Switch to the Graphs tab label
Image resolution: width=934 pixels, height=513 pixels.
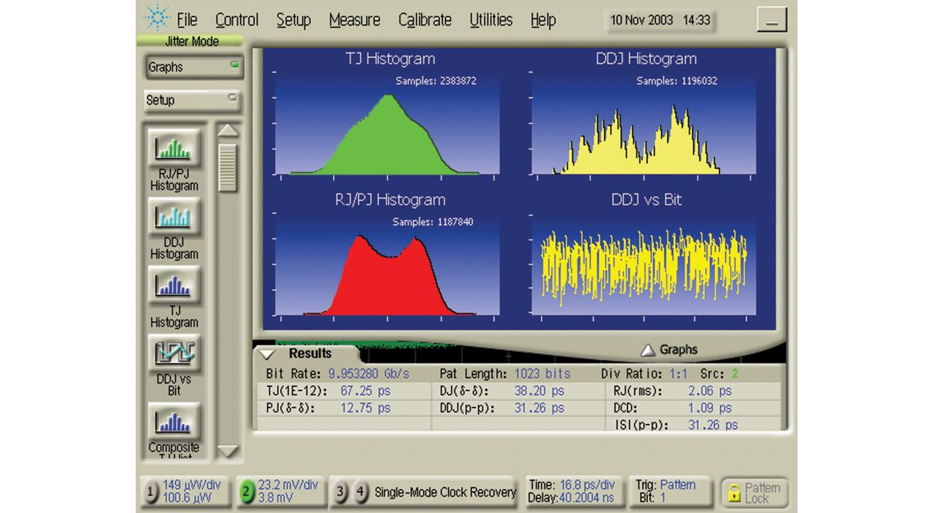(679, 351)
